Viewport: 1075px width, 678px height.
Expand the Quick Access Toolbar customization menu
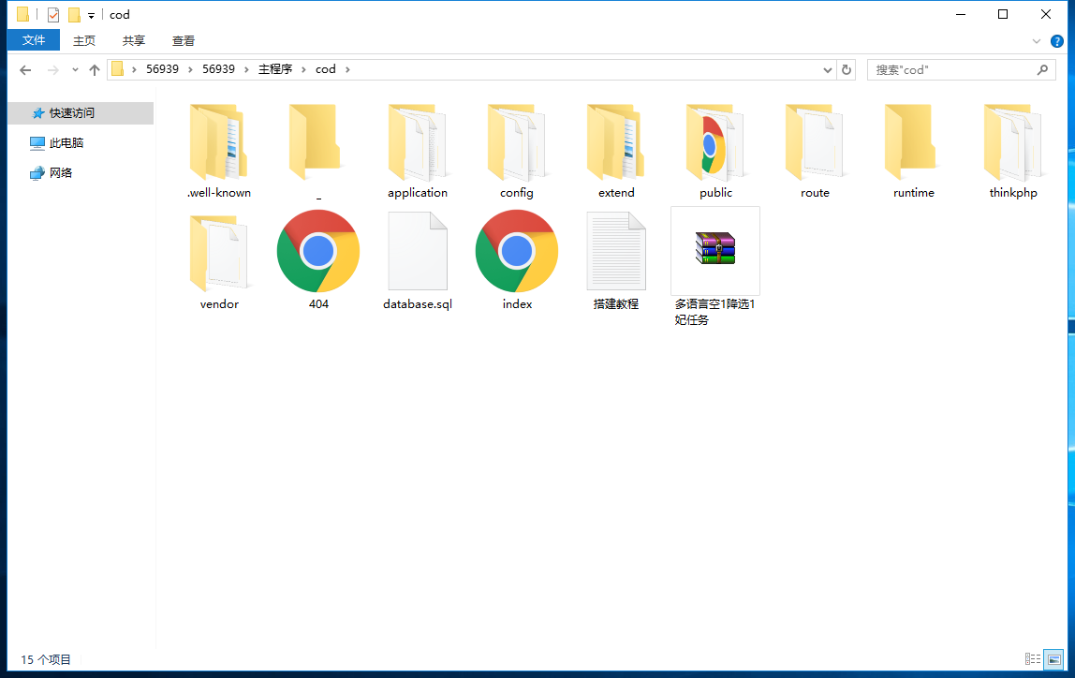point(90,14)
